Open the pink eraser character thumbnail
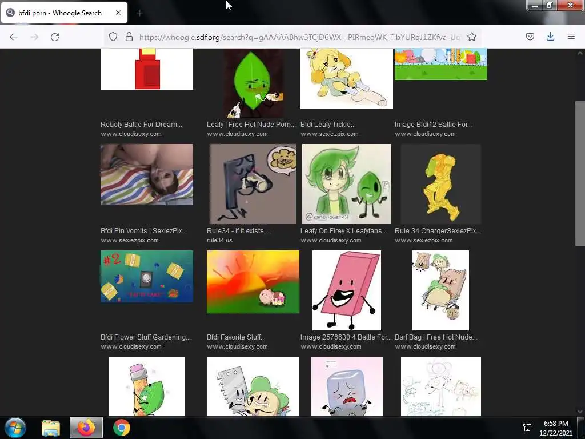The width and height of the screenshot is (585, 439). (x=347, y=290)
